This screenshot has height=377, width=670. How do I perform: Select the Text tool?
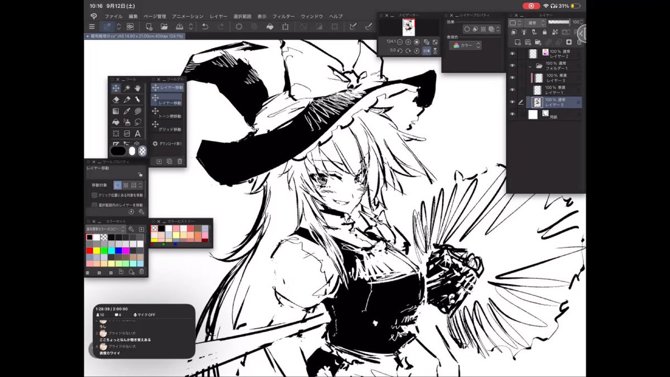tap(138, 133)
